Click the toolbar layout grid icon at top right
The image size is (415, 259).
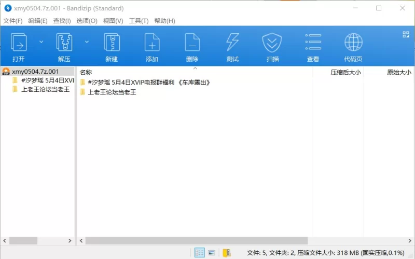tap(406, 35)
